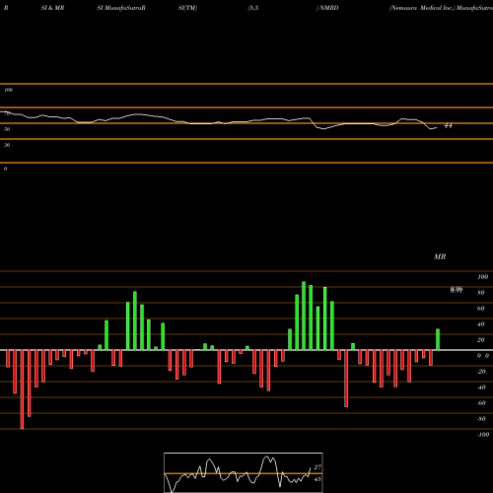The height and width of the screenshot is (493, 493).
Task: Click the 'SI(TM)' header label
Action: coord(187,8)
